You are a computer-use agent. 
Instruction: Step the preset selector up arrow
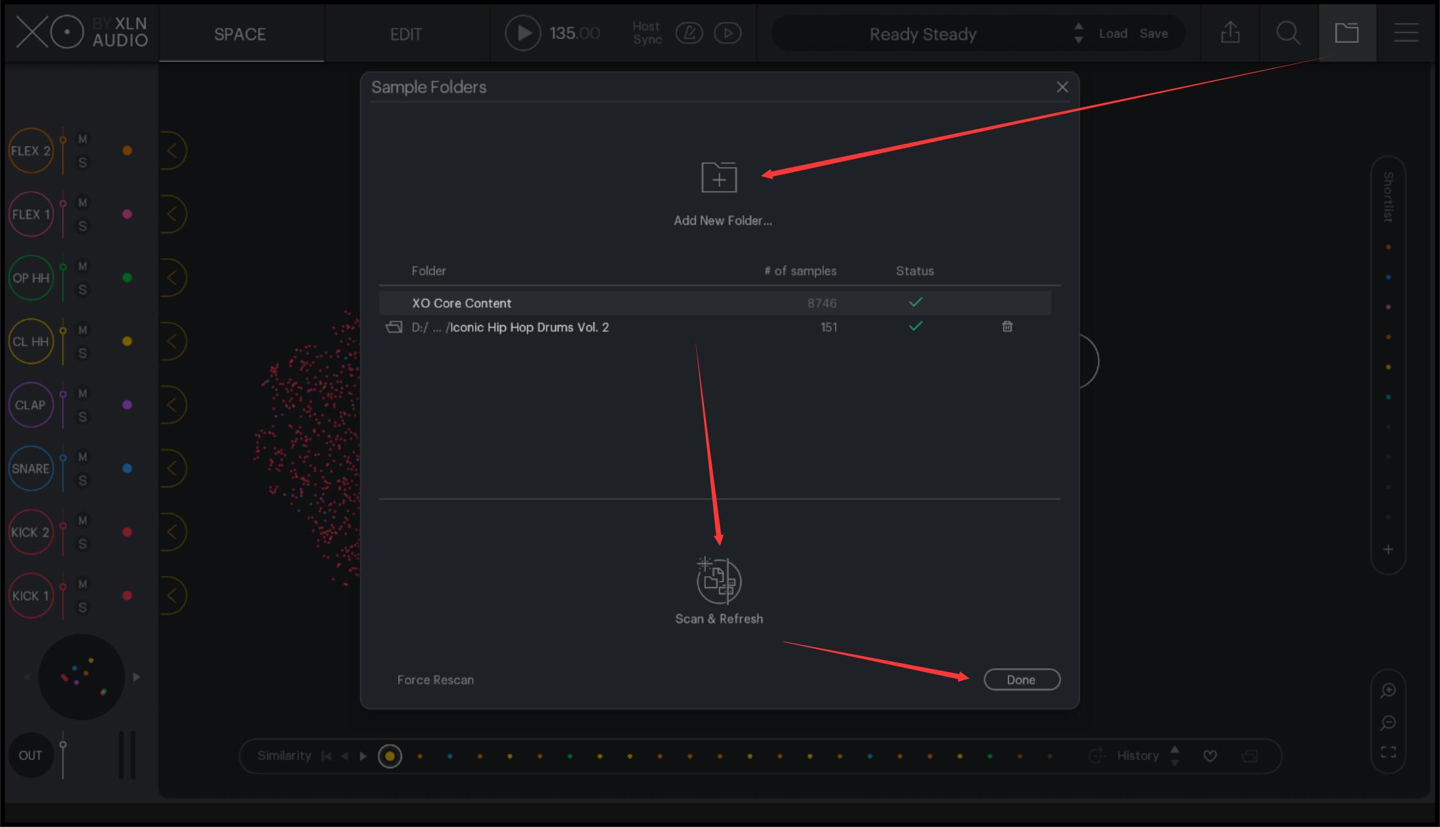tap(1078, 26)
